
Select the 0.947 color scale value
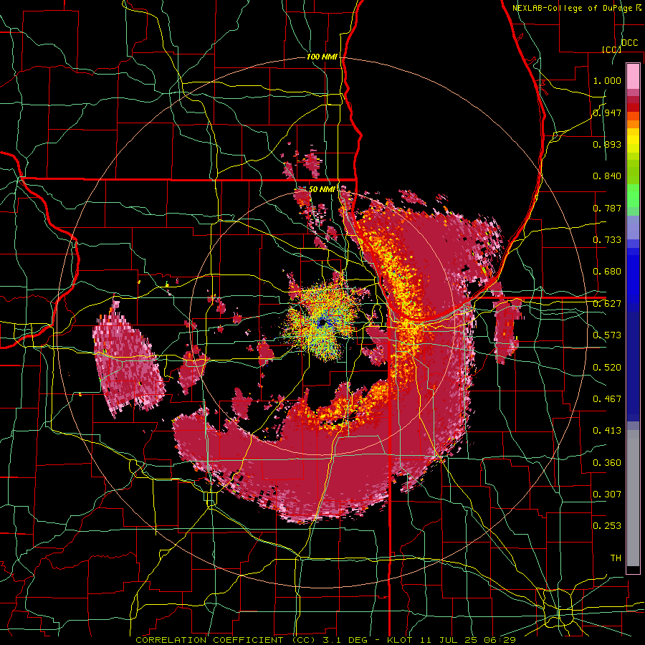pyautogui.click(x=607, y=113)
